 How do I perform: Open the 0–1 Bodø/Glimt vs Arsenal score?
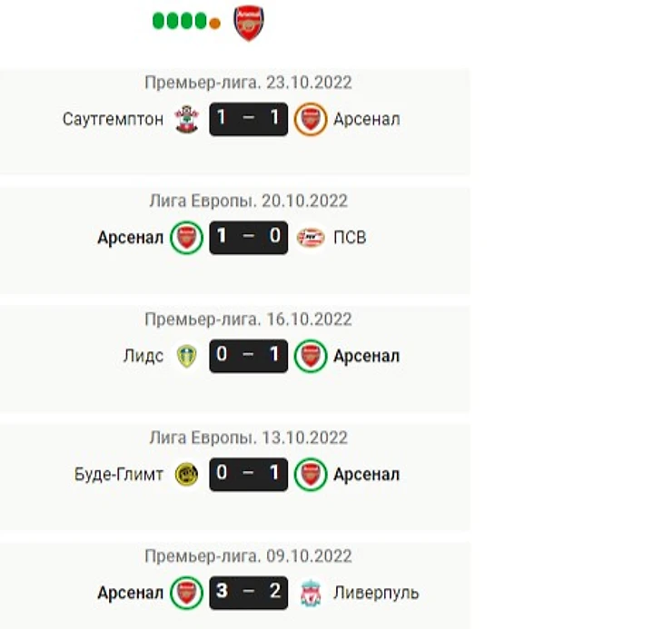coord(248,474)
